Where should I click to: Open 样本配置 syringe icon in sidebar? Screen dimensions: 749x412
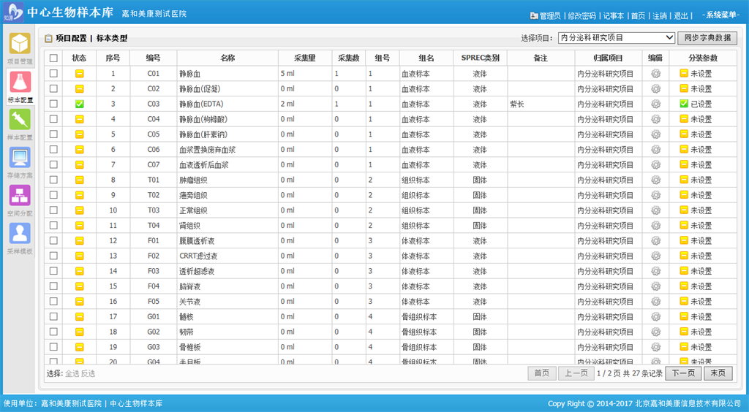click(20, 121)
